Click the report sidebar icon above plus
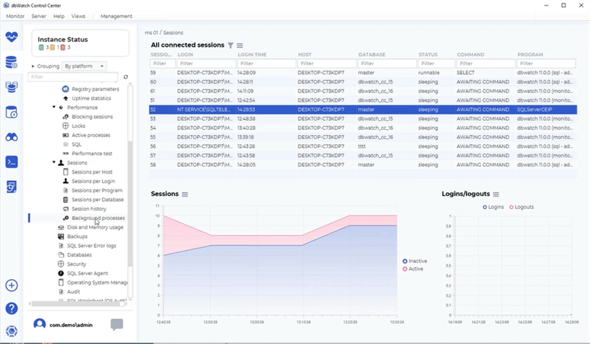Viewport: 590px width, 344px height. point(12,187)
